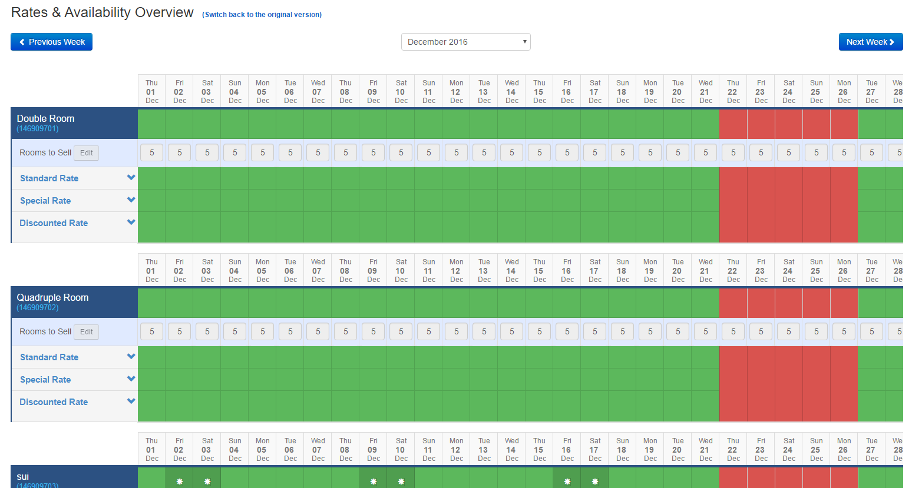Screen dimensions: 922x488
Task: Click star icon on sui Sat 10 Dec
Action: 401,482
